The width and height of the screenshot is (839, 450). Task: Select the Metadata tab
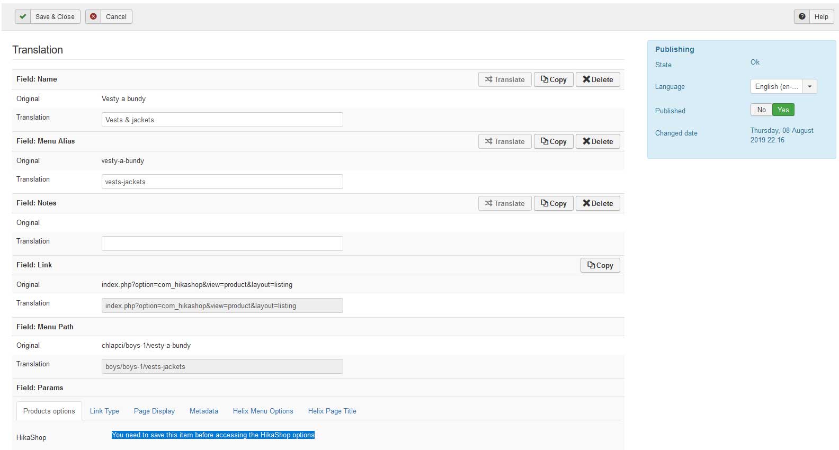click(204, 411)
